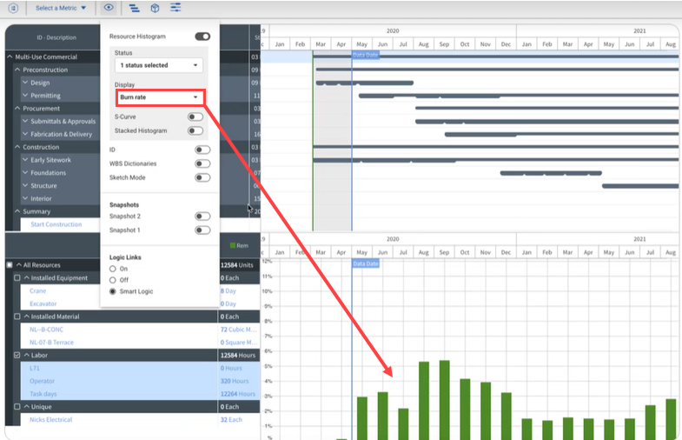Click the hexagon project icon at top left
682x440 pixels.
click(x=13, y=8)
